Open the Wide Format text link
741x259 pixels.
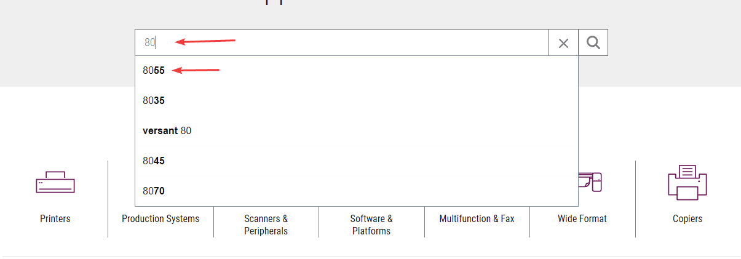tap(582, 218)
